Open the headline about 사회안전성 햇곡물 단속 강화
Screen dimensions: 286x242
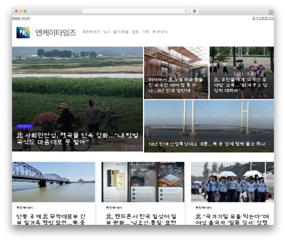point(77,138)
